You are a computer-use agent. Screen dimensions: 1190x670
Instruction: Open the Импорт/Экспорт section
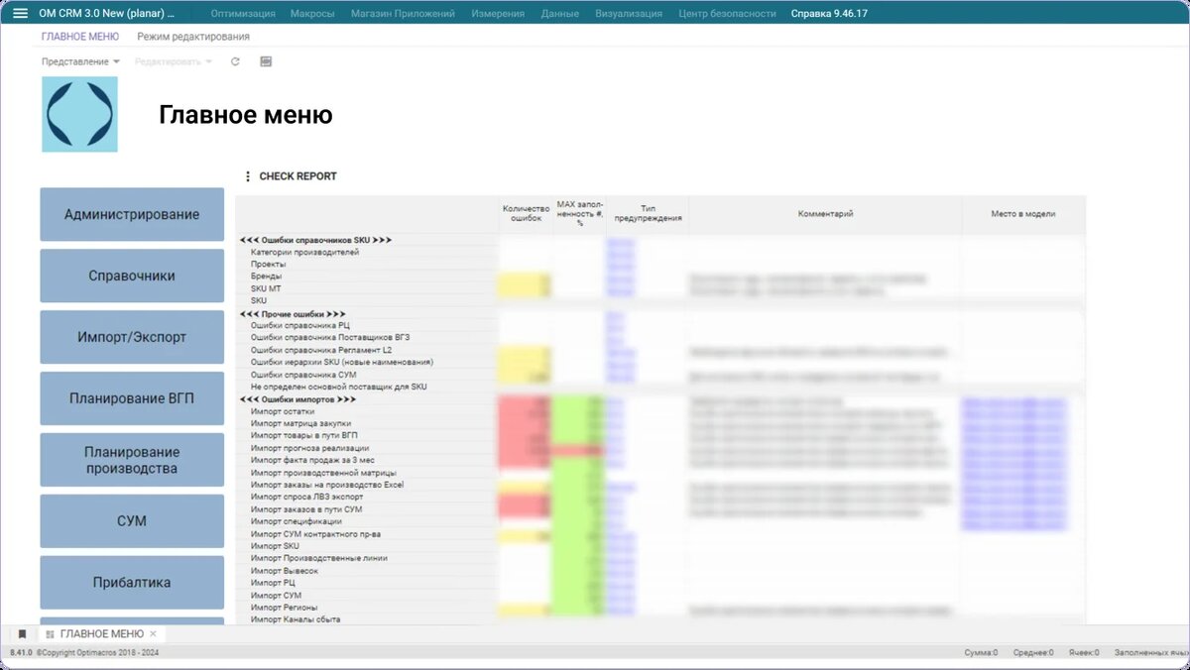pos(131,337)
